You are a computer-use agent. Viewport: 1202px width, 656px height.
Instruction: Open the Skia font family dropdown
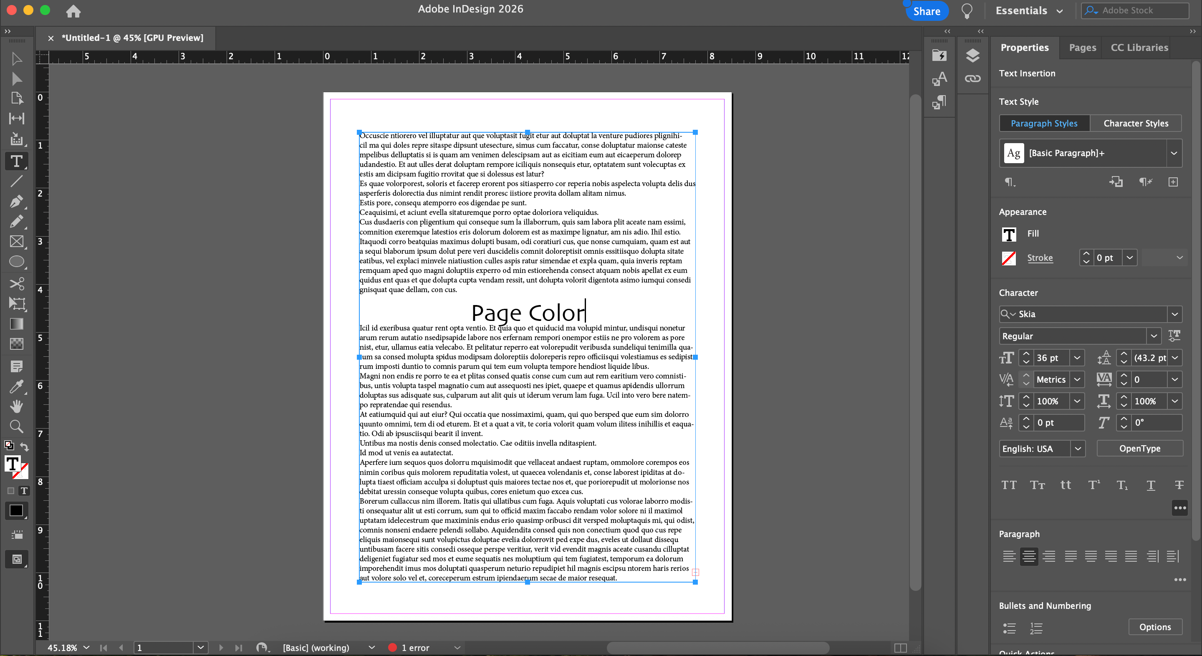(x=1174, y=314)
